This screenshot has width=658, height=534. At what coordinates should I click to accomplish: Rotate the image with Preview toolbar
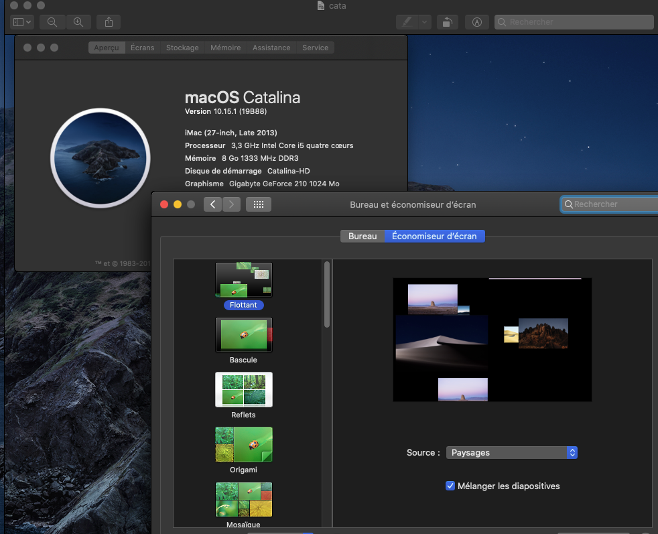pos(448,22)
